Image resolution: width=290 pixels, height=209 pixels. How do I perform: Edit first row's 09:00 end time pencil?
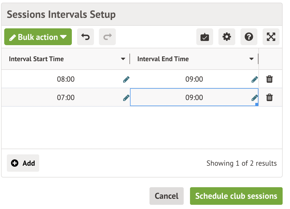(254, 79)
